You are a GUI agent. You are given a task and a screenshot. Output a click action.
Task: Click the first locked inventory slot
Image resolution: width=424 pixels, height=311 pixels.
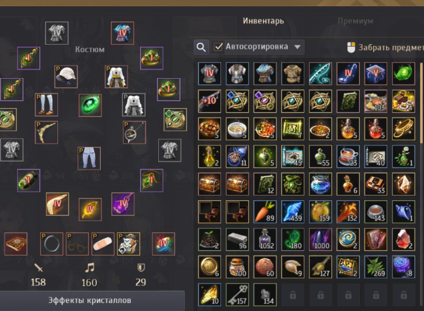tap(293, 295)
